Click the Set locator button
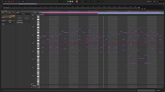The image size is (165, 92). point(139,7)
